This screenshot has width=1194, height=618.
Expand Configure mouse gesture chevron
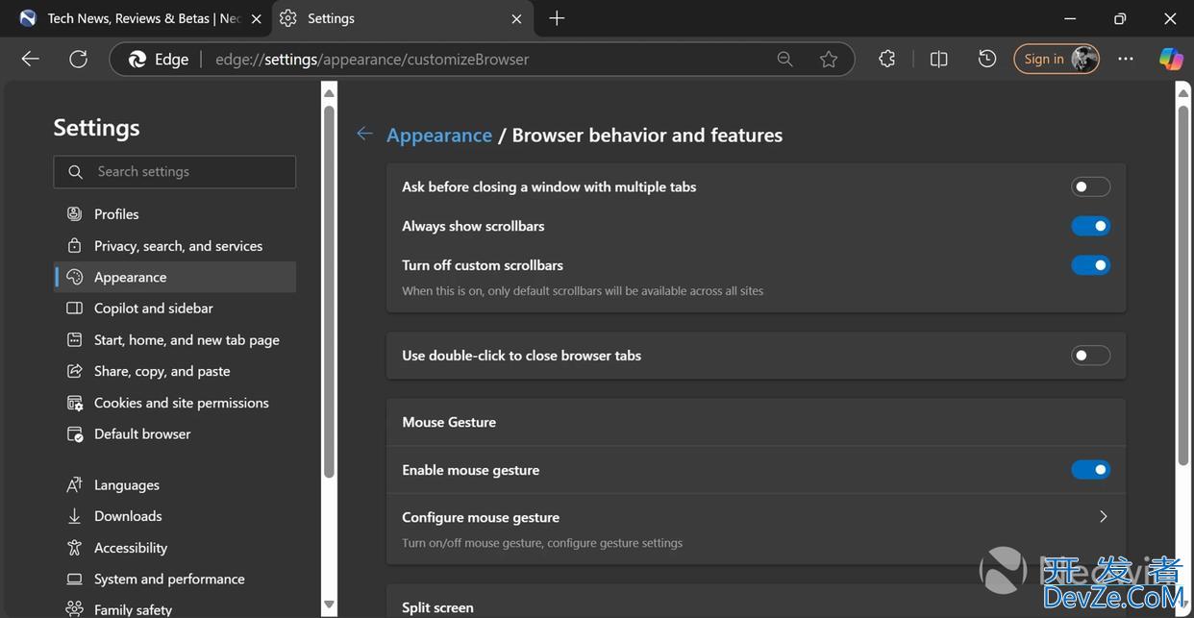coord(1103,517)
